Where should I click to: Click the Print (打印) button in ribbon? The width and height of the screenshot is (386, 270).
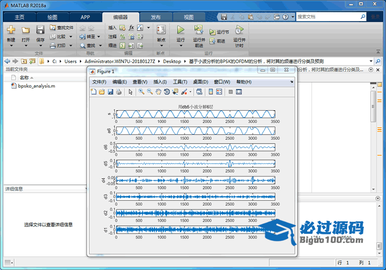(x=58, y=45)
